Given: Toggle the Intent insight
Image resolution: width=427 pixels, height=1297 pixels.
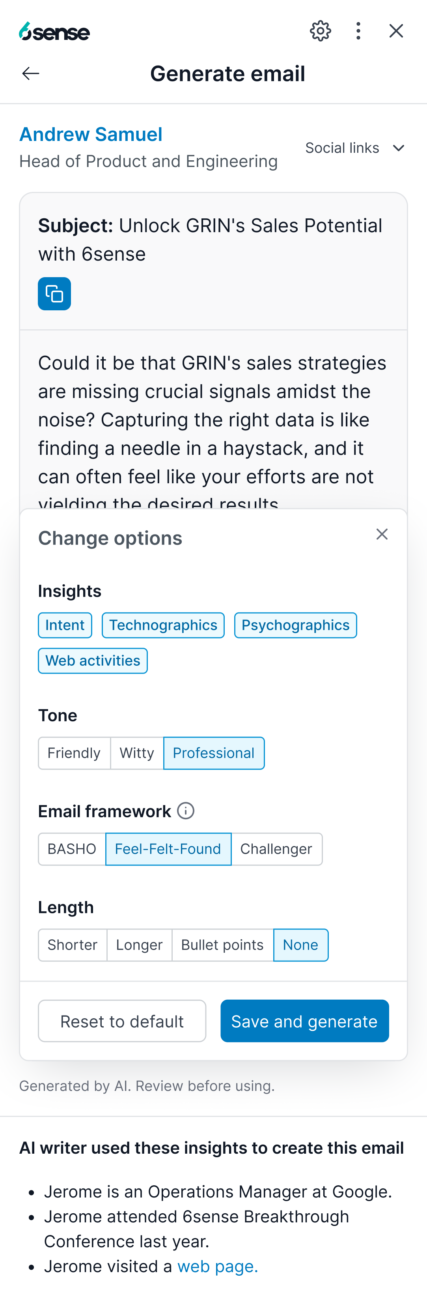Looking at the screenshot, I should point(64,625).
